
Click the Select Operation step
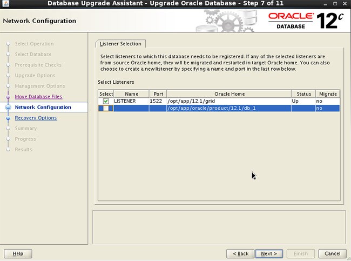coord(34,44)
